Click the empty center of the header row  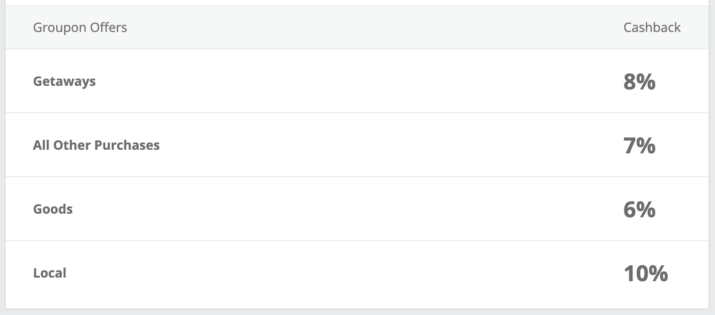click(x=357, y=27)
